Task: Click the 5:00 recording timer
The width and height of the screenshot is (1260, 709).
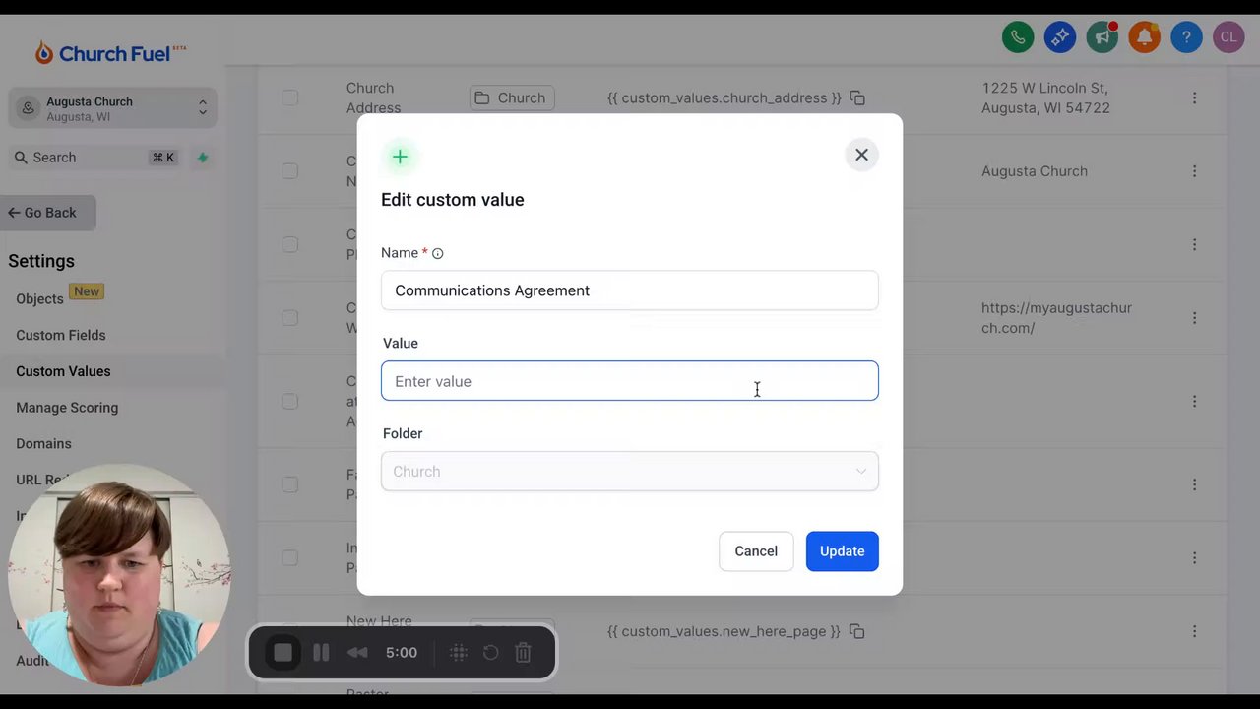Action: (402, 653)
